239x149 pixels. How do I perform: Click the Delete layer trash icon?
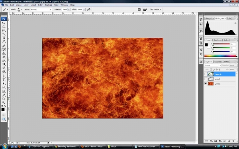[233, 141]
